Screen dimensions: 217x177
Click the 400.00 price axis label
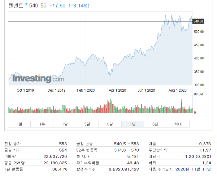199,58
